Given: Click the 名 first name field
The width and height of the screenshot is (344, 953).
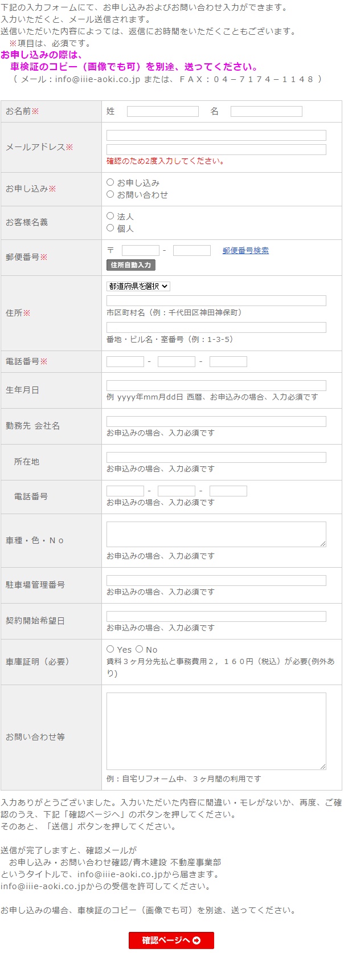Looking at the screenshot, I should (x=266, y=112).
